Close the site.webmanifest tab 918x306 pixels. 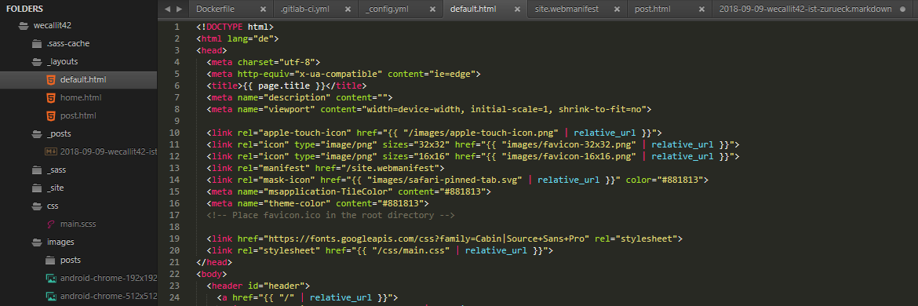coord(617,9)
